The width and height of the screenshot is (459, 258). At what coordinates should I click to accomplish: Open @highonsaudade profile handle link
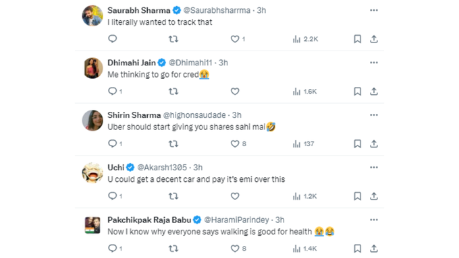click(x=194, y=115)
